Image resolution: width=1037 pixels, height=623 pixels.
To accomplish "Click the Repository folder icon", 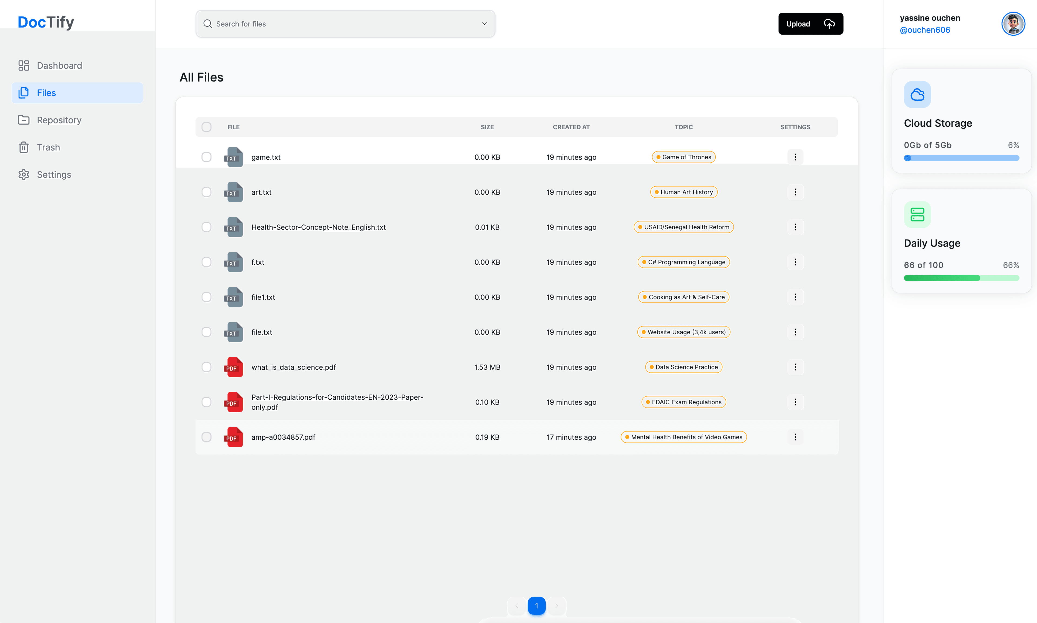I will pyautogui.click(x=24, y=120).
